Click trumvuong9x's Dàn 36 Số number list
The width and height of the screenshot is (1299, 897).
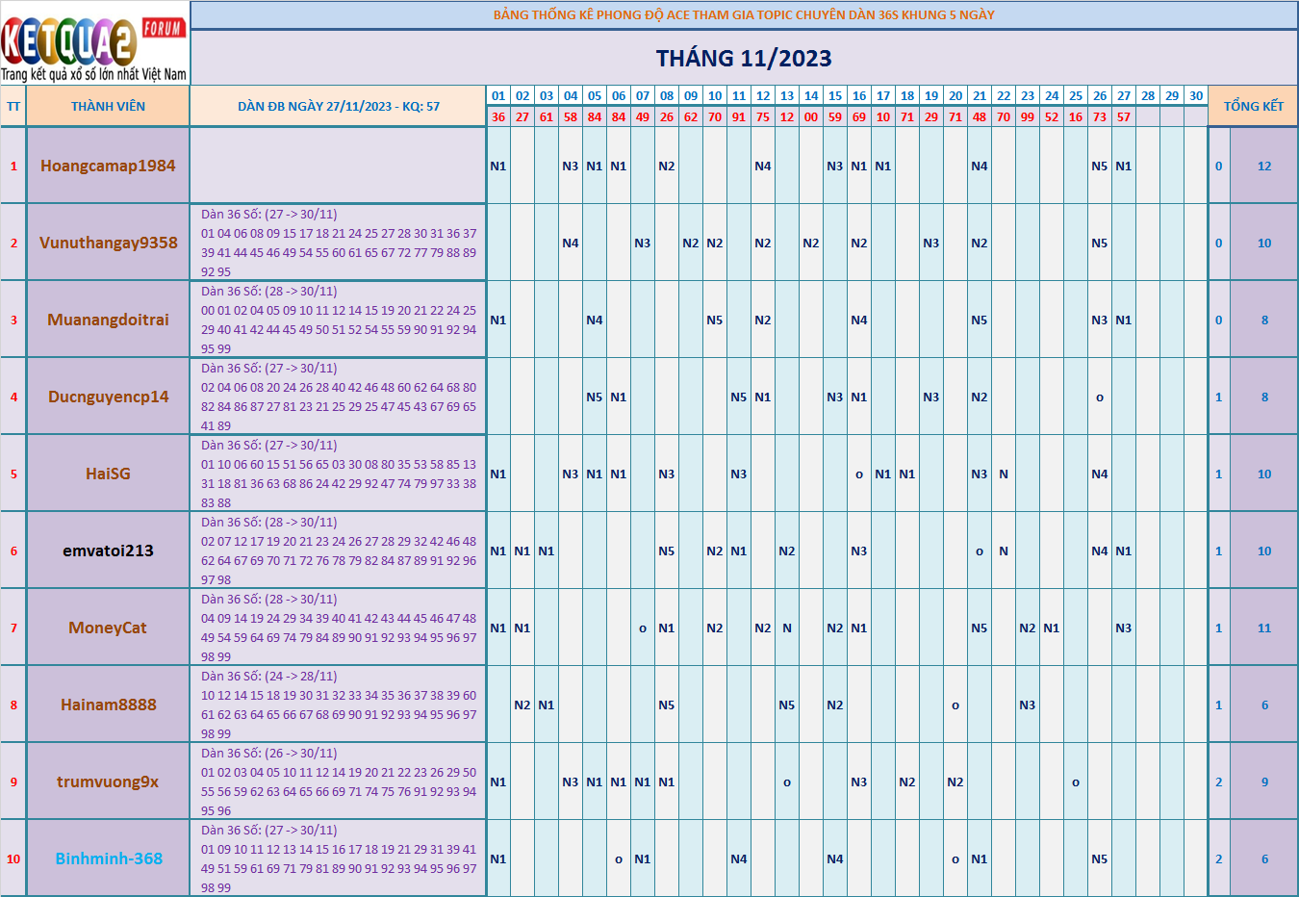pyautogui.click(x=338, y=791)
